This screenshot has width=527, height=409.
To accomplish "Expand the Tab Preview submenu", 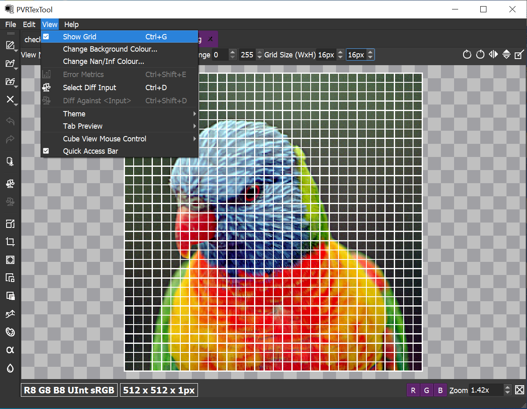I will pyautogui.click(x=120, y=126).
